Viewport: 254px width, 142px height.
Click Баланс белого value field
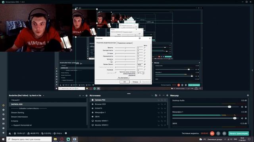[x=140, y=64]
